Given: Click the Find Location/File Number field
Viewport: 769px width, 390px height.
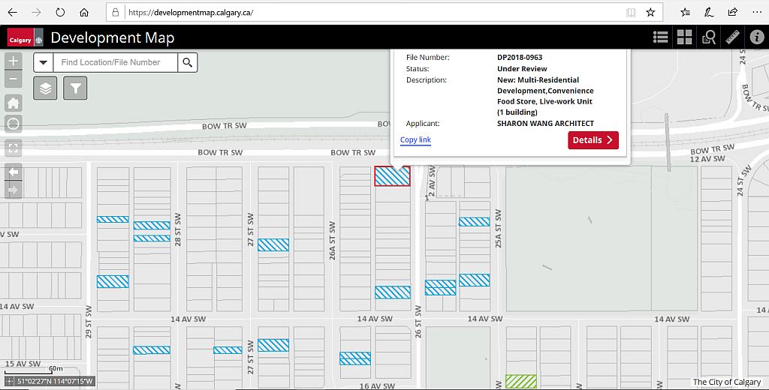Looking at the screenshot, I should [x=115, y=62].
